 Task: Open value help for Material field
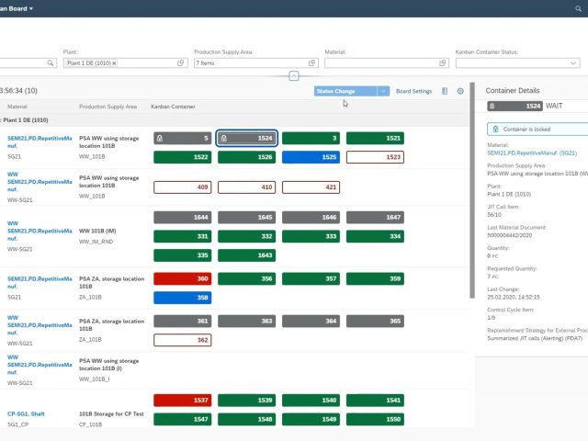(x=442, y=62)
